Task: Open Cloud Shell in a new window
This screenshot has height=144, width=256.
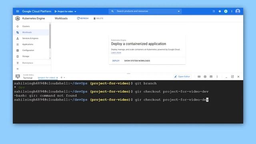Action: pyautogui.click(x=232, y=76)
